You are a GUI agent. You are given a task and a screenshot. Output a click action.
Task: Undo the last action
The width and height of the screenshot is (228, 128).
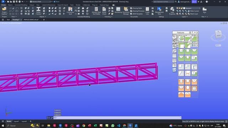[x=22, y=1]
